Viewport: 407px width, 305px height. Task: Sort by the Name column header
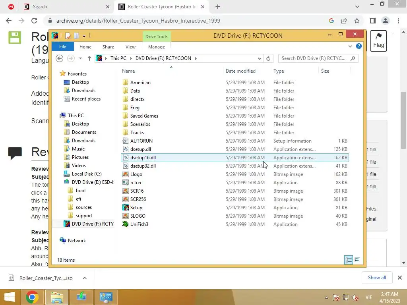(x=128, y=71)
